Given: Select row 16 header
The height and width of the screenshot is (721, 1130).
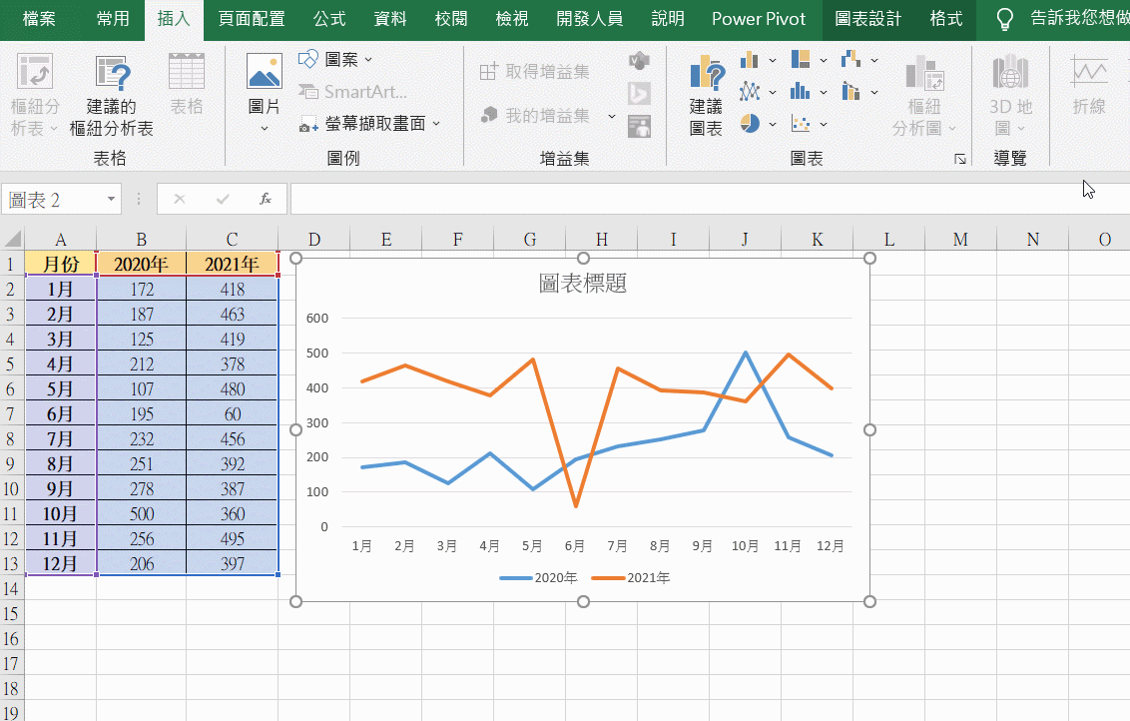Looking at the screenshot, I should 11,639.
